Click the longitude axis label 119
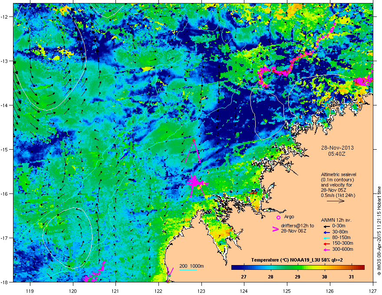This screenshot has height=295, width=382. [x=30, y=291]
